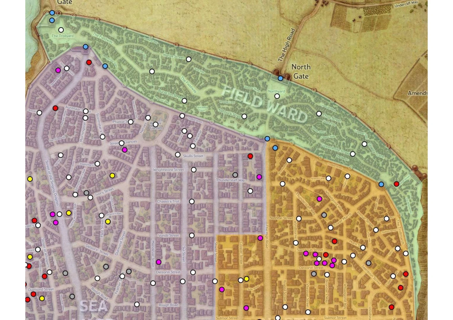Click the Sashtar Street label
The height and width of the screenshot is (320, 453).
click(281, 218)
